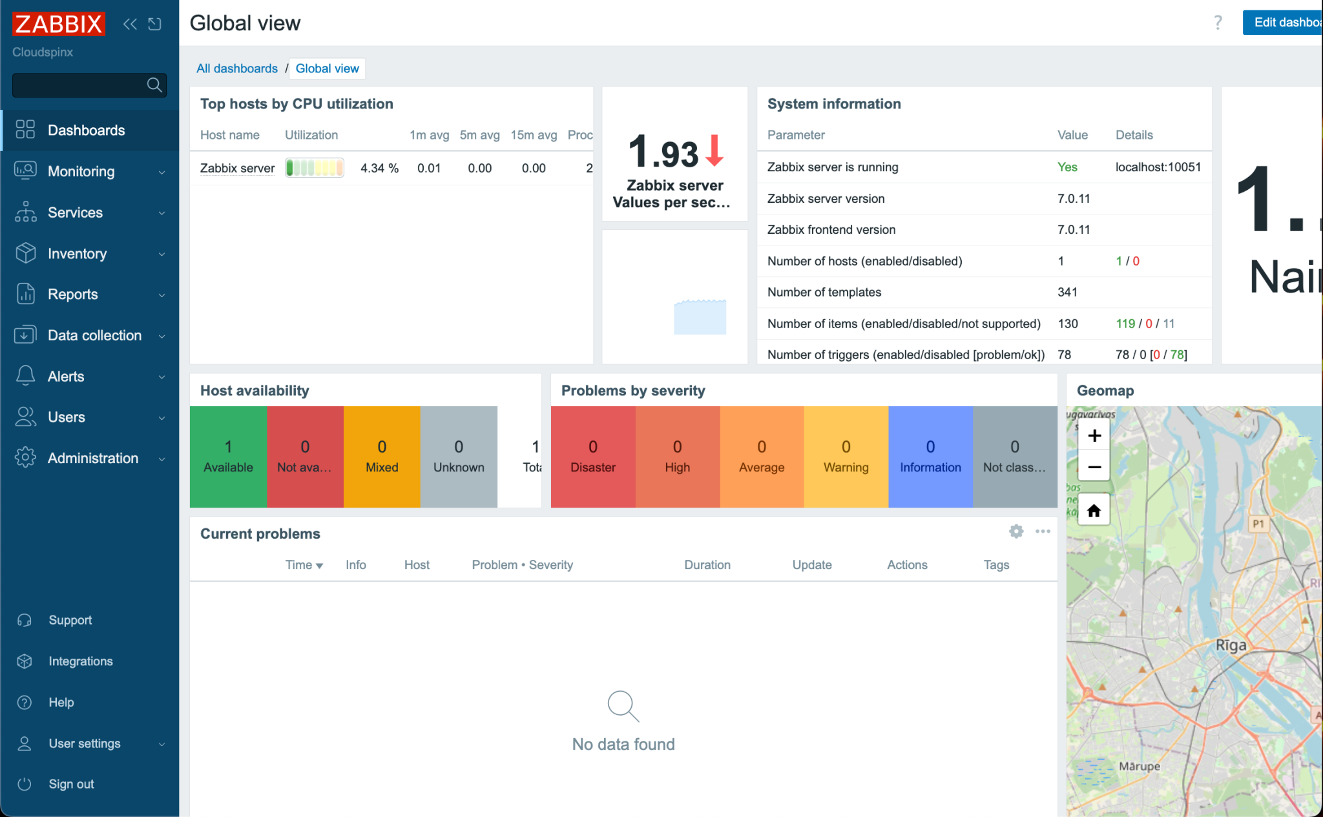Zoom in on the Geomap with plus button

[x=1094, y=435]
